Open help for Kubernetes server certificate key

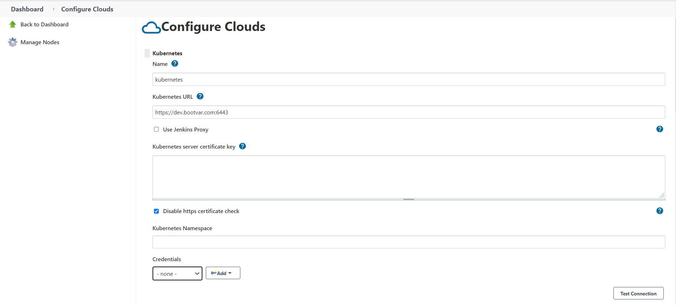point(242,146)
